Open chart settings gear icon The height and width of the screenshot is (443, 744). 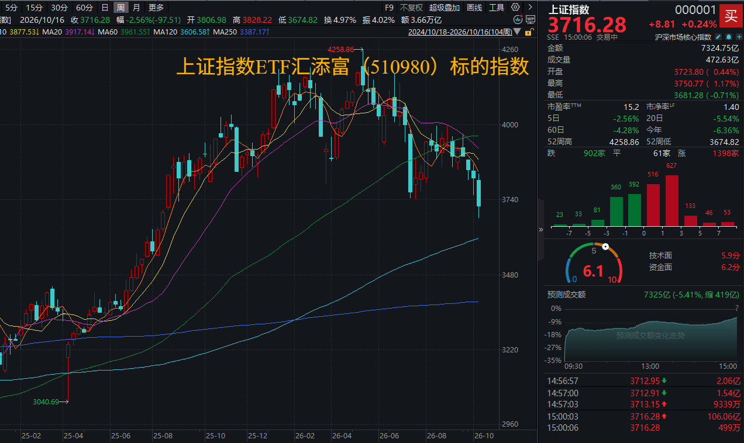click(x=515, y=7)
